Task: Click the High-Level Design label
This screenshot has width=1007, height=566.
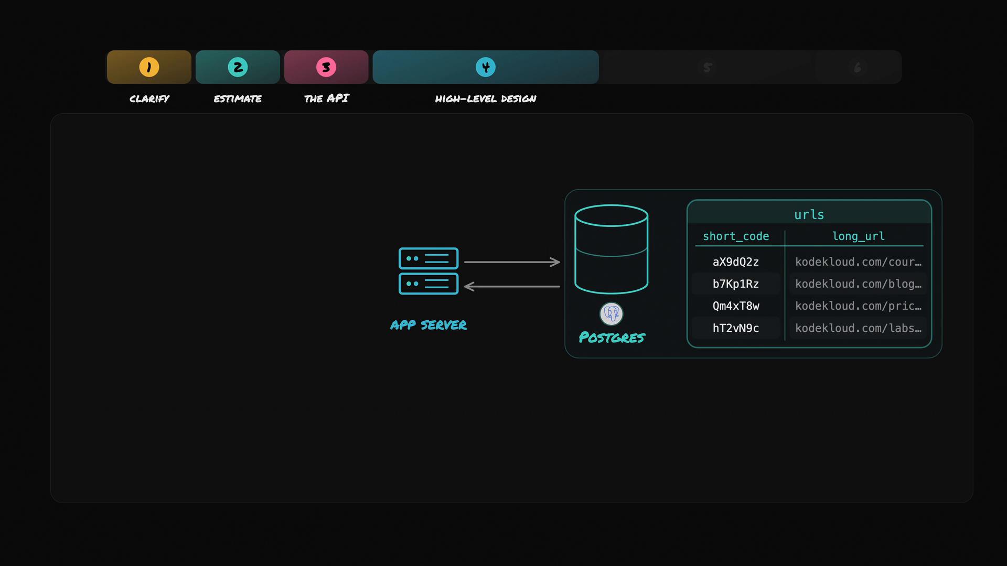Action: tap(486, 99)
